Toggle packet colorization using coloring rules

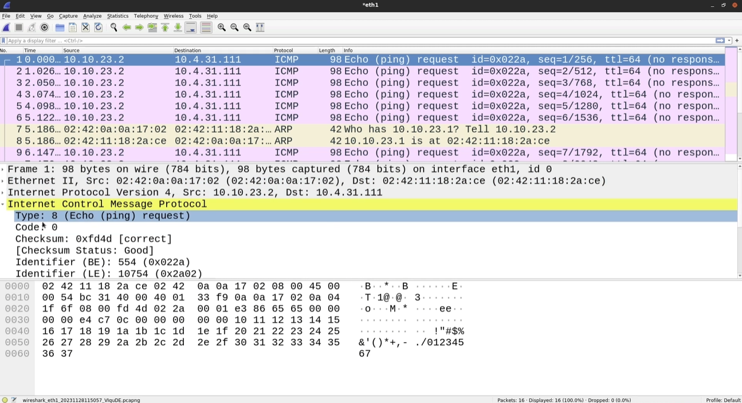pyautogui.click(x=206, y=27)
